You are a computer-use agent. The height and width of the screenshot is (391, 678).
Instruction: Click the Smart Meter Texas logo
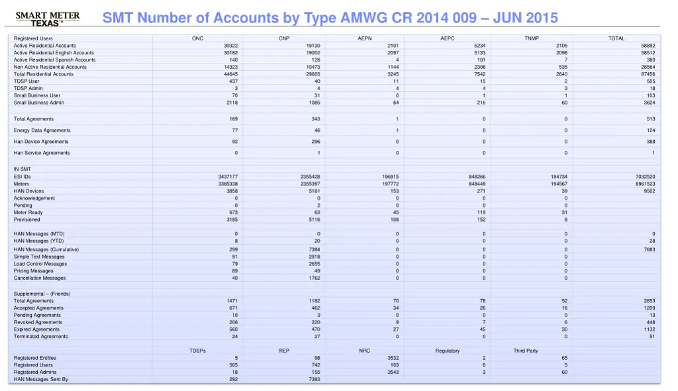(x=48, y=19)
